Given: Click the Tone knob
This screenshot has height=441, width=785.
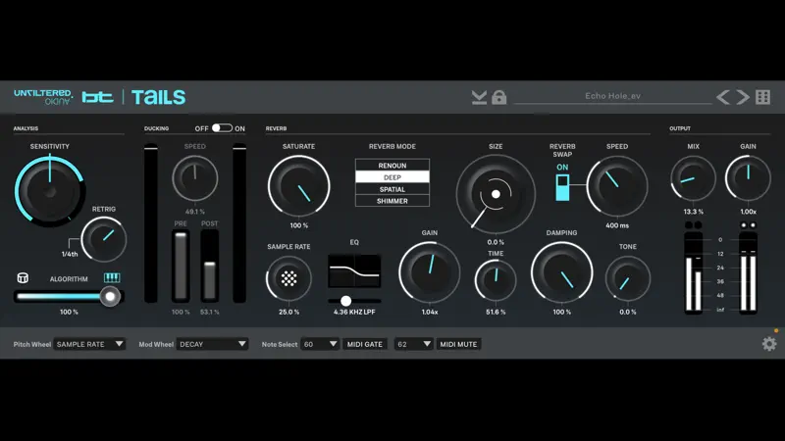Looking at the screenshot, I should point(628,278).
